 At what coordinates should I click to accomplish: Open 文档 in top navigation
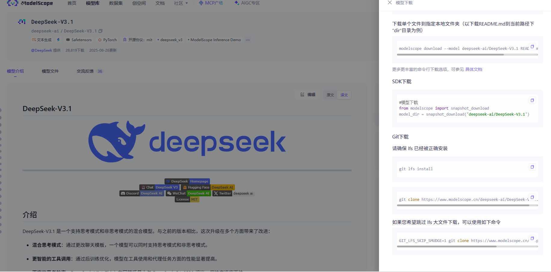[160, 3]
